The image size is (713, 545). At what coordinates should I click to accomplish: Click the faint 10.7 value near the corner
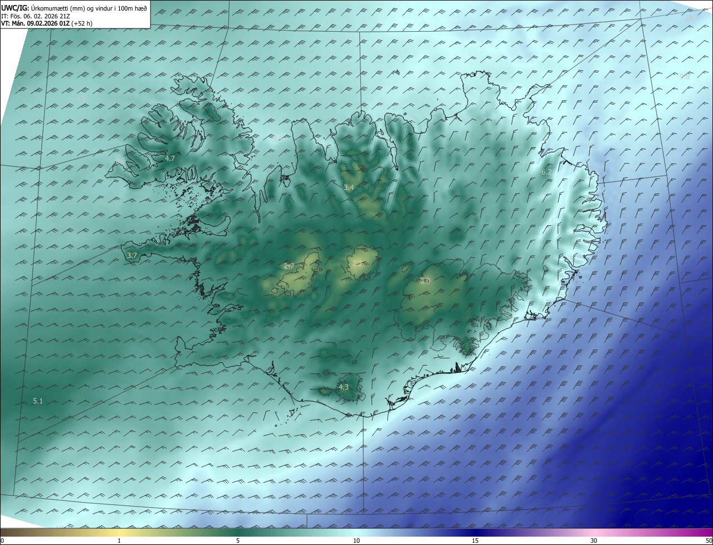coord(691,18)
